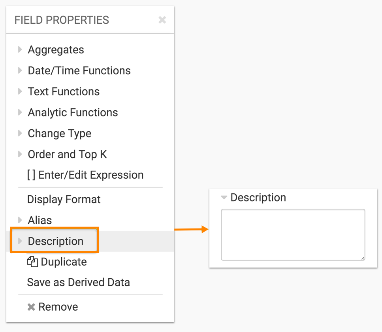This screenshot has width=382, height=332.
Task: Expand the Alias arrow
Action: click(20, 220)
